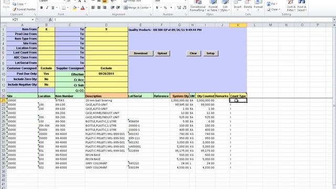
Task: Open Format as Table
Action: (x=213, y=6)
